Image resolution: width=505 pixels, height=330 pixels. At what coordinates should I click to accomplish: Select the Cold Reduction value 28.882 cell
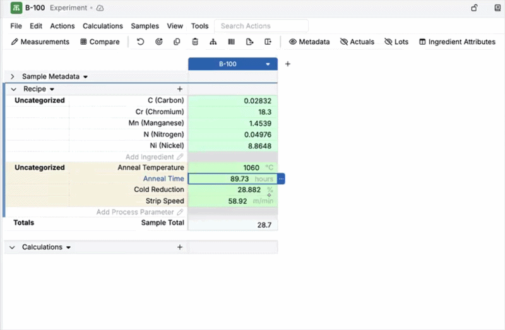point(232,190)
